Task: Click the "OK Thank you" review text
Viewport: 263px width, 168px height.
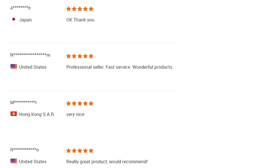Action: (x=80, y=20)
